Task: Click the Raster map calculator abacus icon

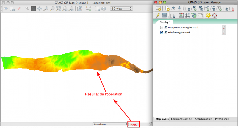Action: 181,15
